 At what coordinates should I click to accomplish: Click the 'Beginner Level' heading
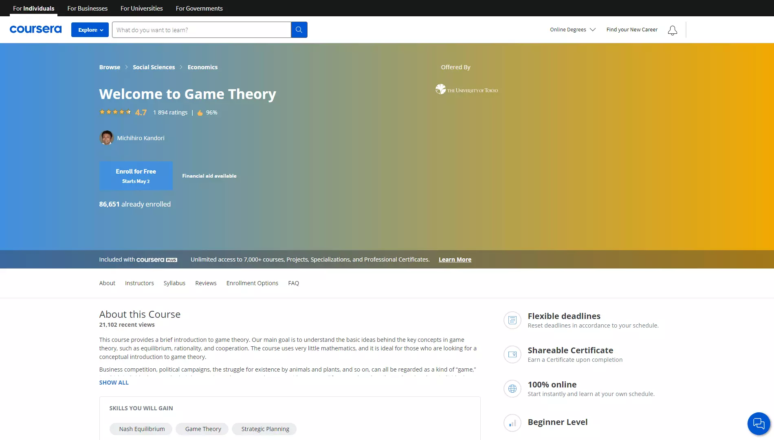pos(558,422)
